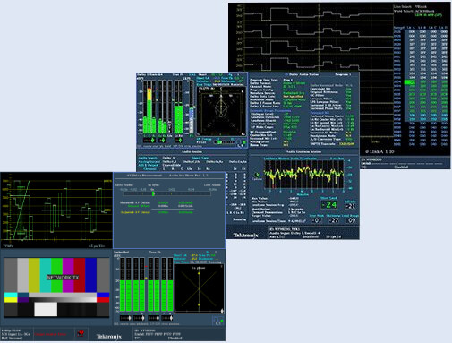Click the -01 True Peak readout
Screen dimensions: 452x343
317,220
